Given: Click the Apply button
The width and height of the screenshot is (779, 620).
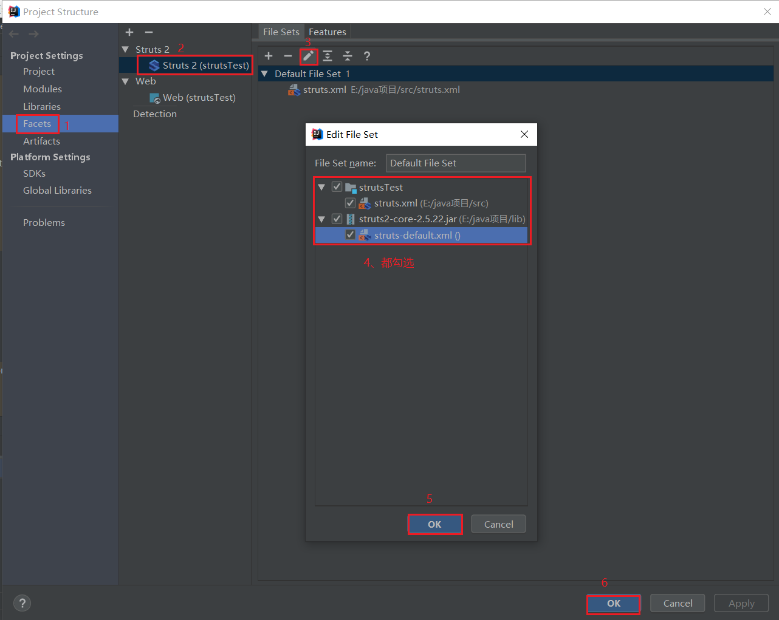Looking at the screenshot, I should tap(741, 603).
